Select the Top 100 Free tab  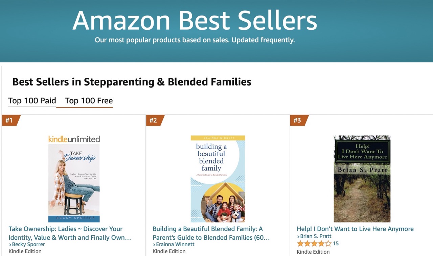click(89, 101)
